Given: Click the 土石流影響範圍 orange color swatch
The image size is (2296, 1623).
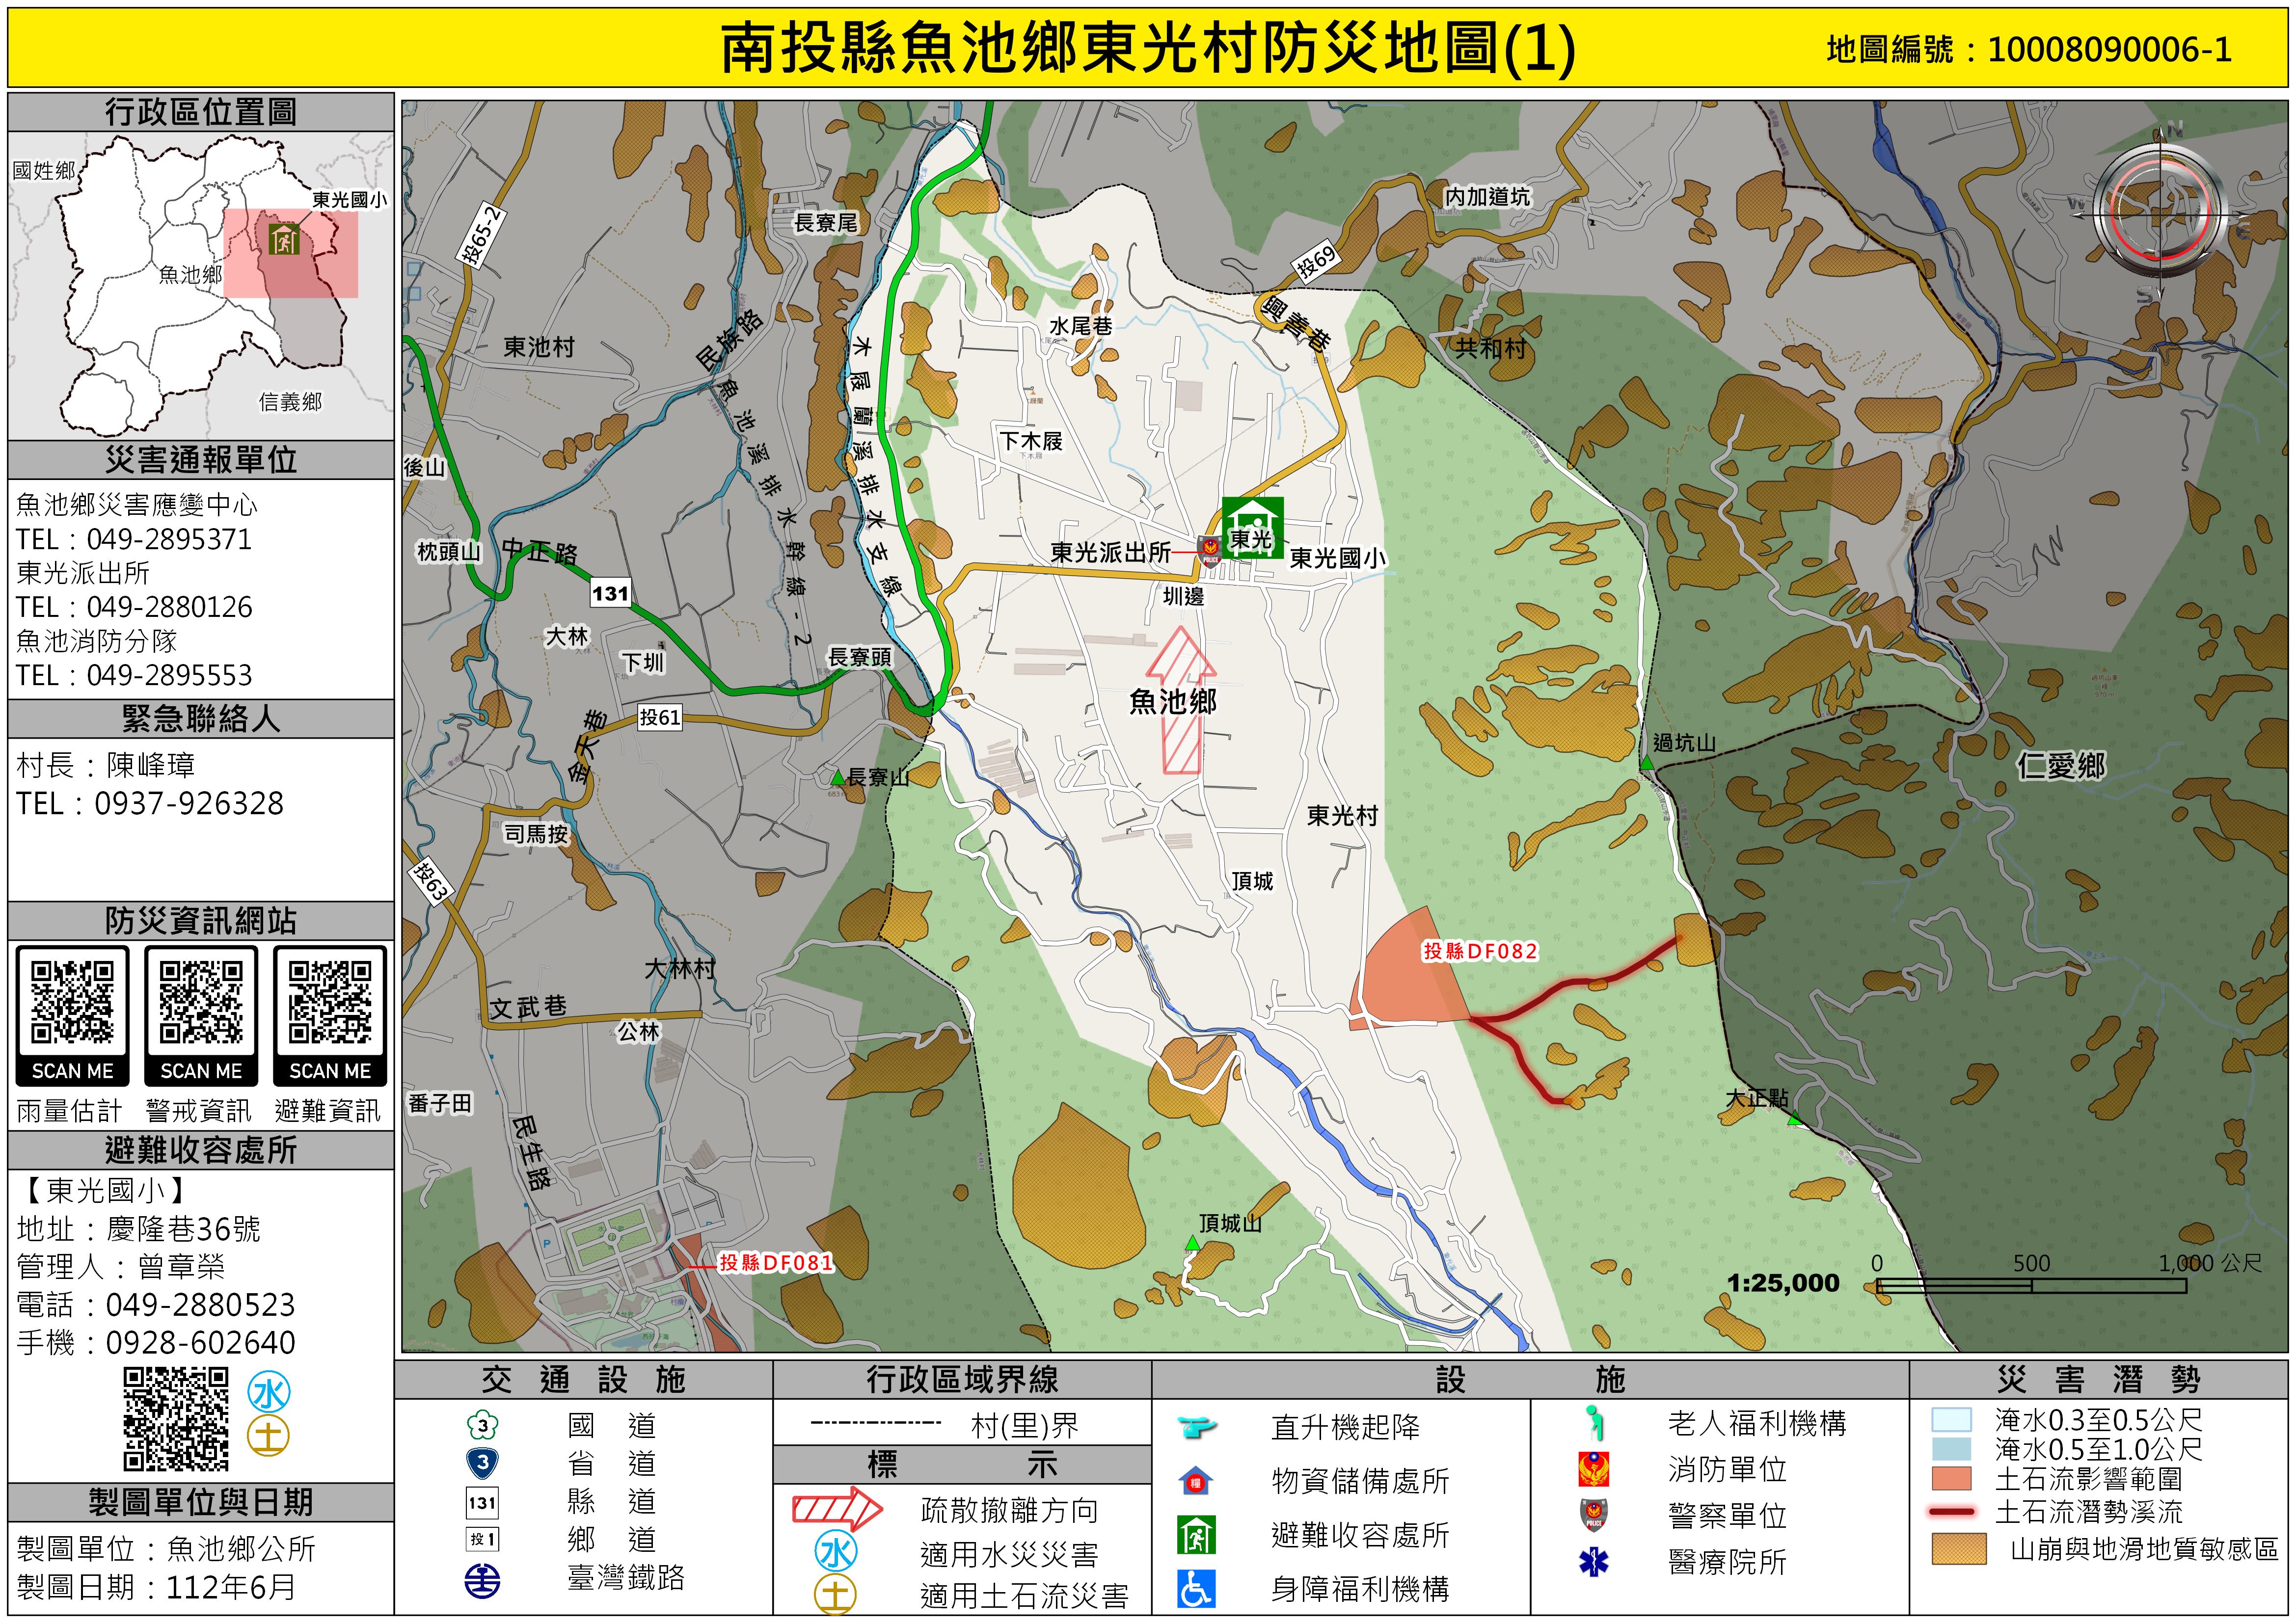Looking at the screenshot, I should (1951, 1479).
